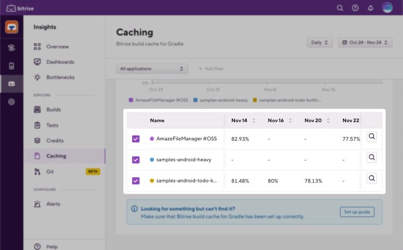Click the Dashboards monitor icon
The width and height of the screenshot is (403, 250).
[37, 62]
